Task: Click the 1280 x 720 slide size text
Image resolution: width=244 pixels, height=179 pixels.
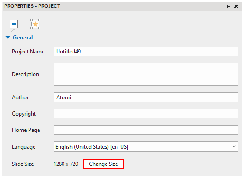Action: pos(66,164)
